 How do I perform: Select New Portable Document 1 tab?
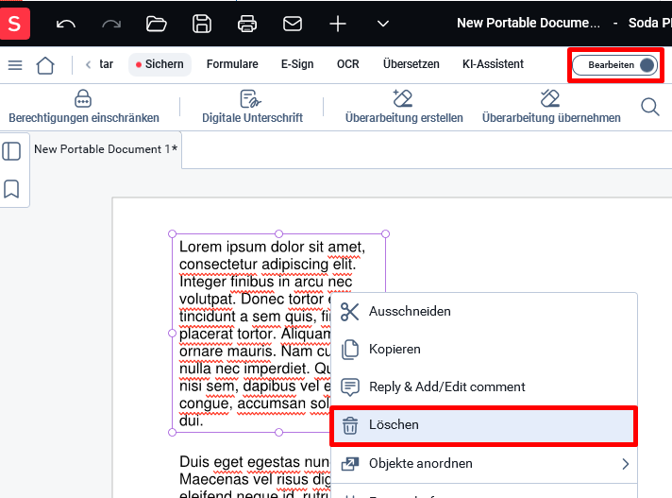(106, 149)
